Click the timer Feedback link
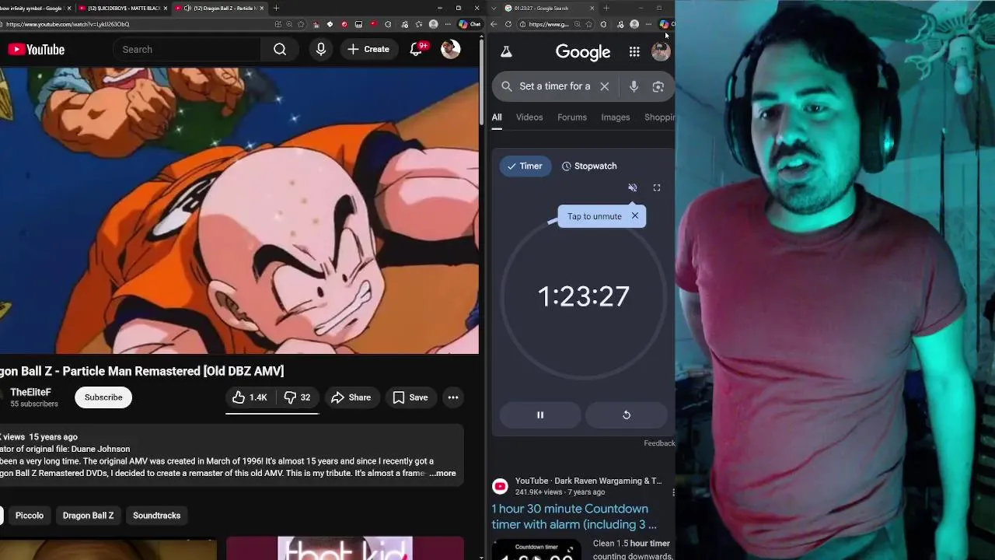Image resolution: width=995 pixels, height=560 pixels. coord(659,443)
